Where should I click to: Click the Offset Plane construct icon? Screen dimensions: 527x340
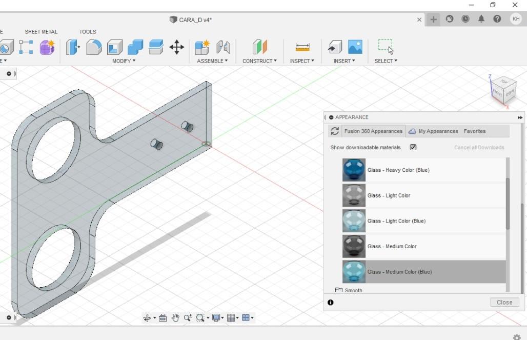(x=260, y=47)
